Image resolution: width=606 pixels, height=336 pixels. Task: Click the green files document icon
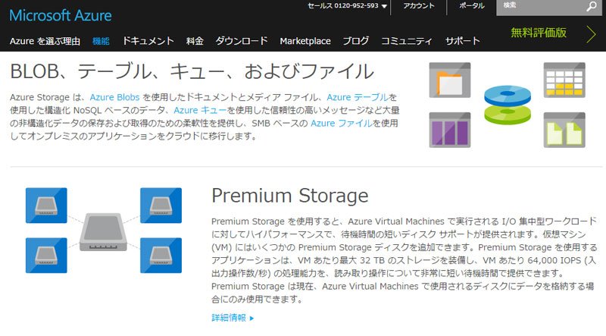coord(564,130)
